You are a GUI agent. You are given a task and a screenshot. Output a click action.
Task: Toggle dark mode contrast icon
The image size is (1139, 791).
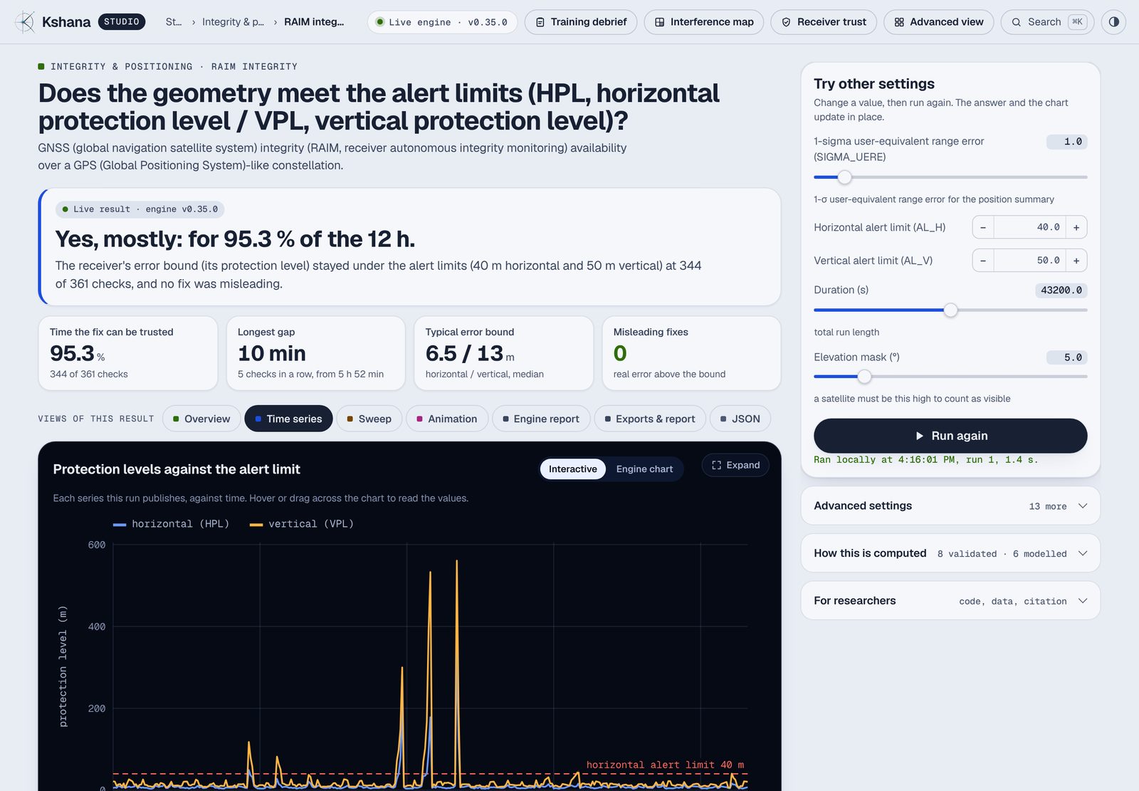tap(1113, 22)
